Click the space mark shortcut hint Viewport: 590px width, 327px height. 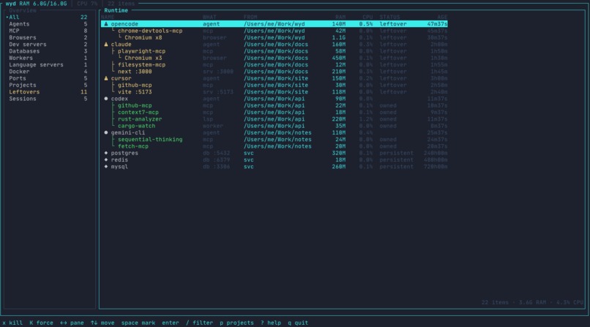point(138,323)
